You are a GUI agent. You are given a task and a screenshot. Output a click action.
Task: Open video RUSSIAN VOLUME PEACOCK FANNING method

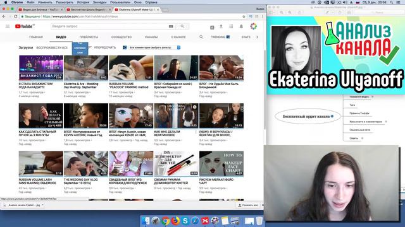128,86
